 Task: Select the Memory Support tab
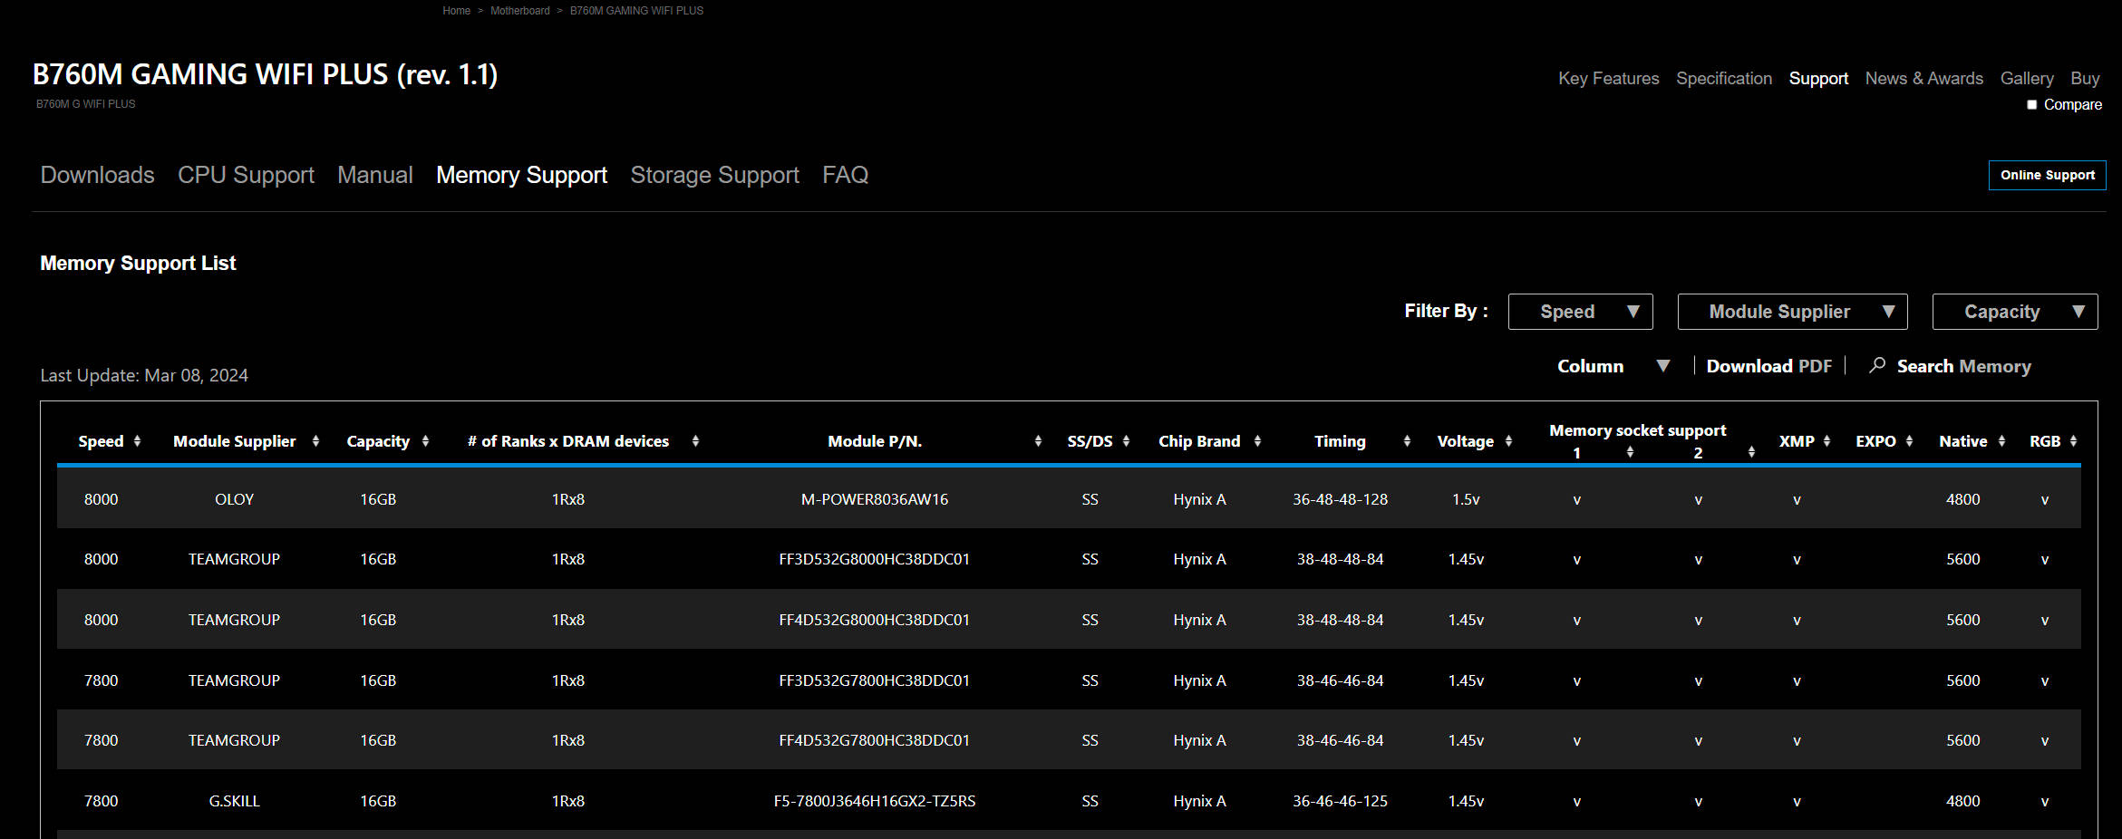pos(522,175)
